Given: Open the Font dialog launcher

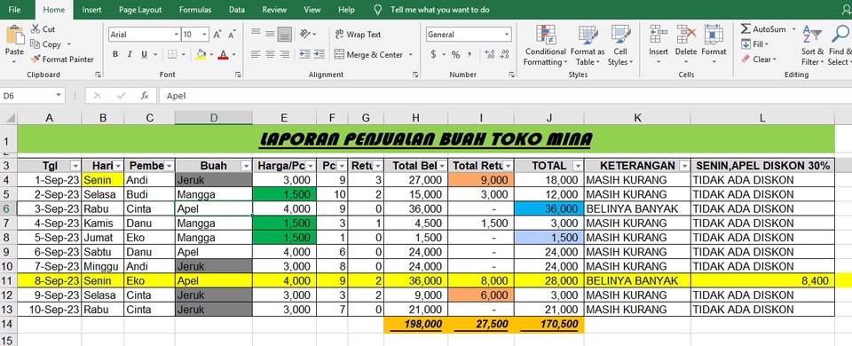Looking at the screenshot, I should coord(238,75).
